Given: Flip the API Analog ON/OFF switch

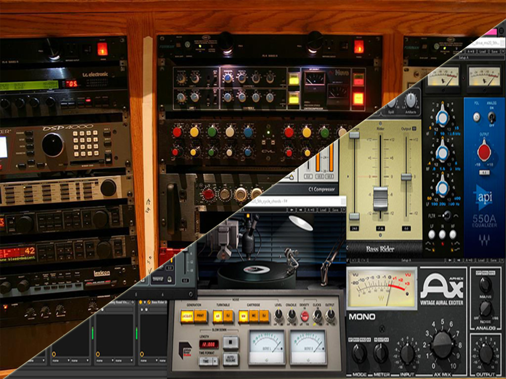Looking at the screenshot, I should (492, 116).
